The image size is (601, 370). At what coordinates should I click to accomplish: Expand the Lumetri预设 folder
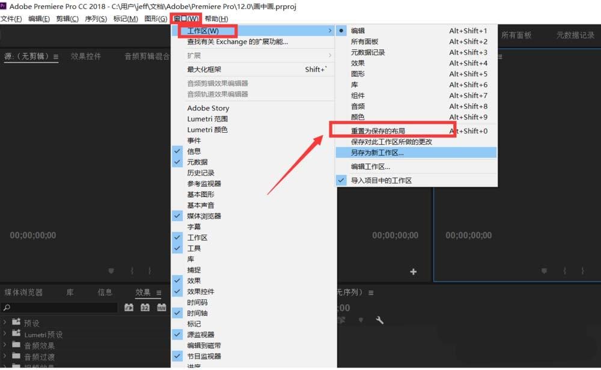(5, 334)
